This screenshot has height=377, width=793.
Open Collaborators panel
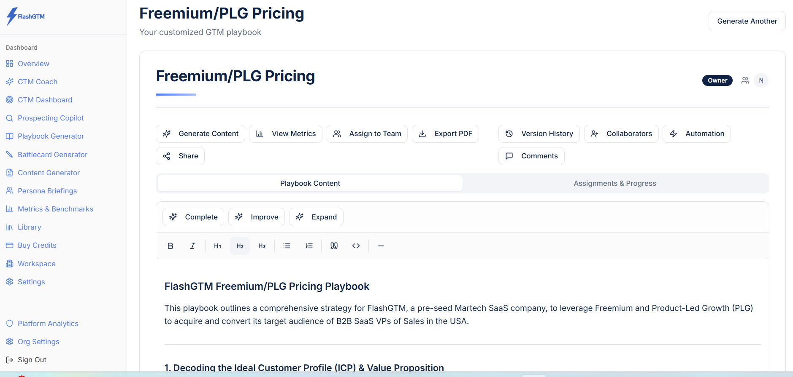coord(621,134)
